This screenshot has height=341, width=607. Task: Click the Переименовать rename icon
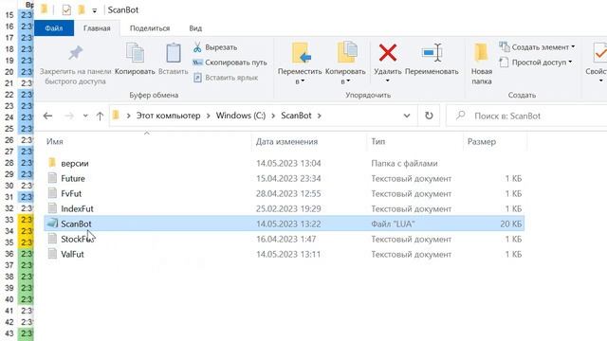click(432, 53)
